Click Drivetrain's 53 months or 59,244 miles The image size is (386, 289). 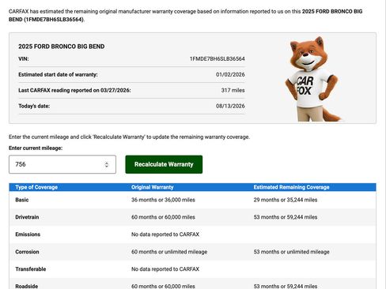click(286, 217)
